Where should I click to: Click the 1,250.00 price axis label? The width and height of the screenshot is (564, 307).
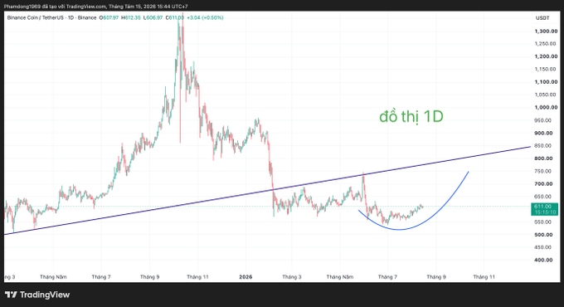546,44
